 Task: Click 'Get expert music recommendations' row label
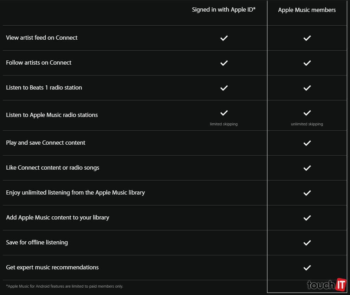[52, 268]
